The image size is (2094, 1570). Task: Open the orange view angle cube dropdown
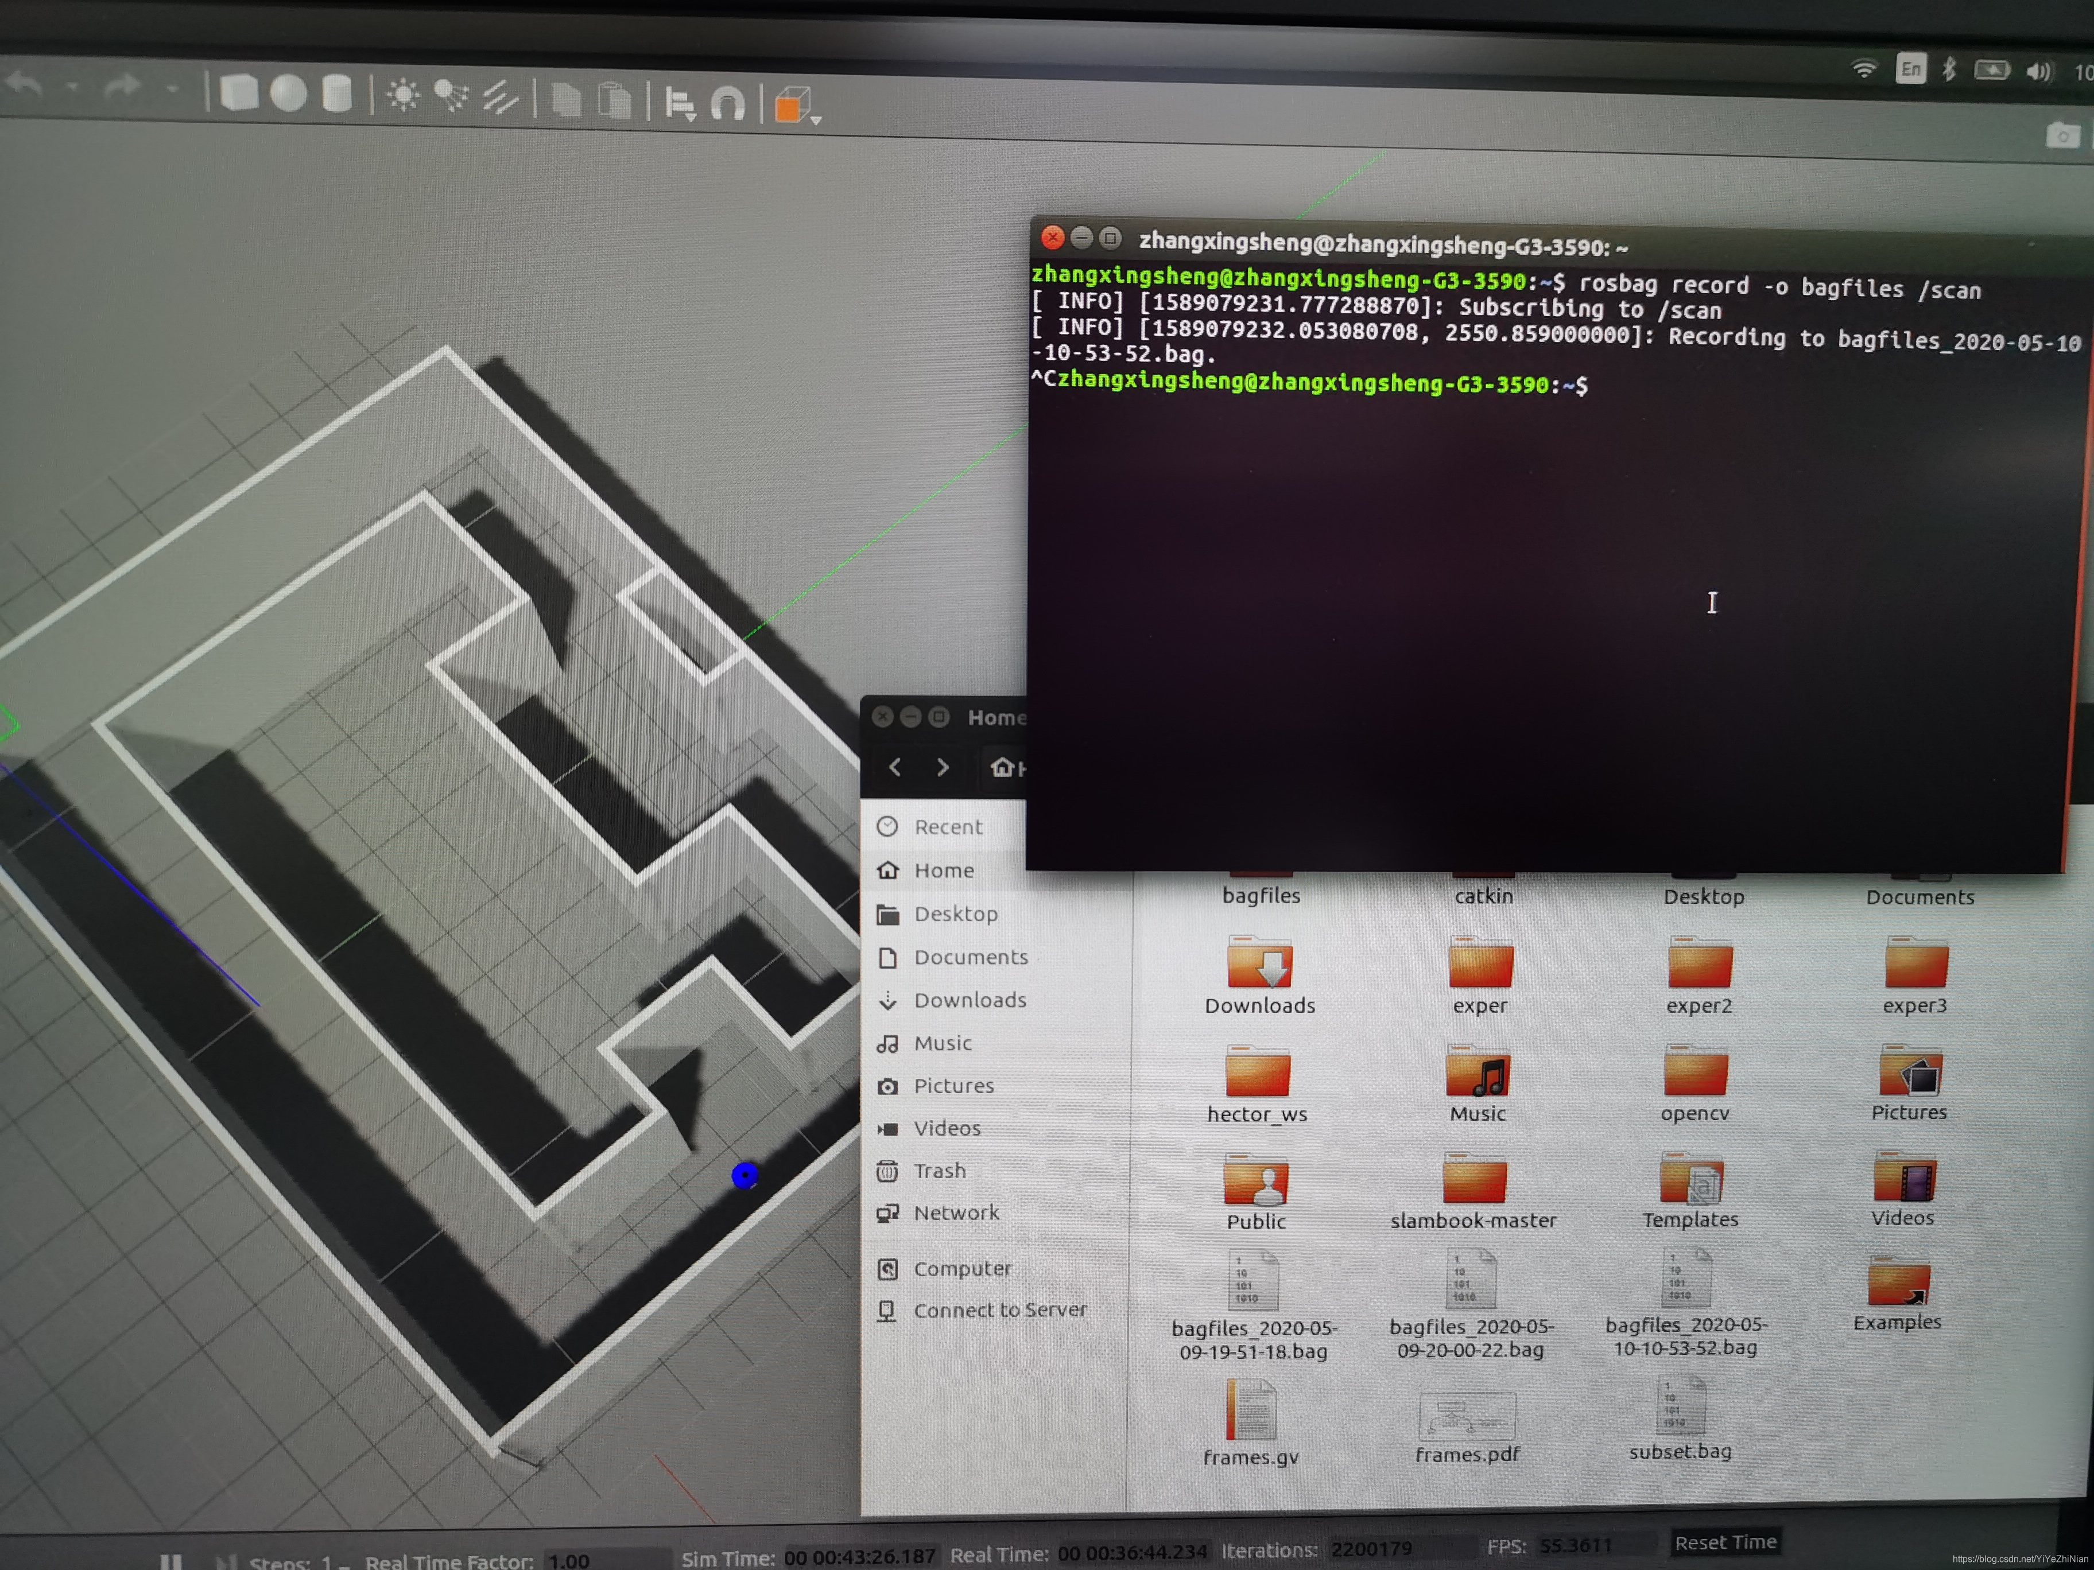(x=815, y=120)
